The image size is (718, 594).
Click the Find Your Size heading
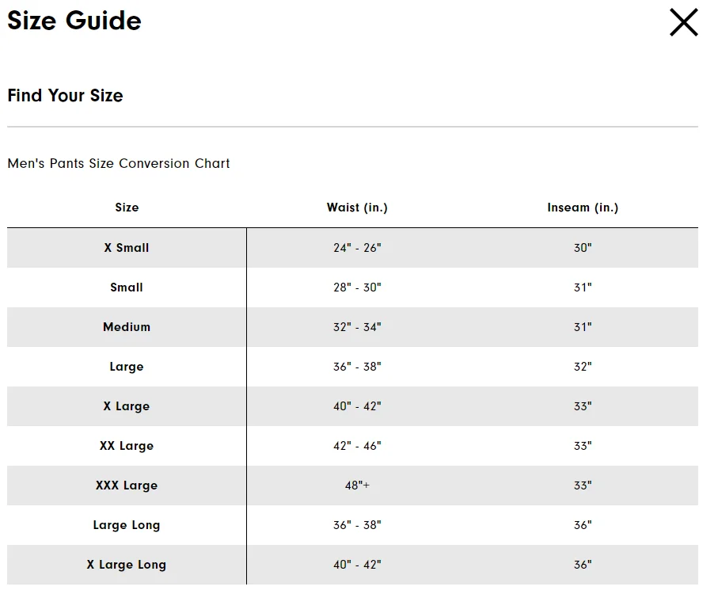(65, 95)
